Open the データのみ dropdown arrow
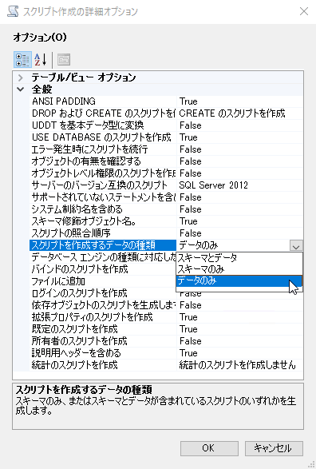 click(296, 245)
